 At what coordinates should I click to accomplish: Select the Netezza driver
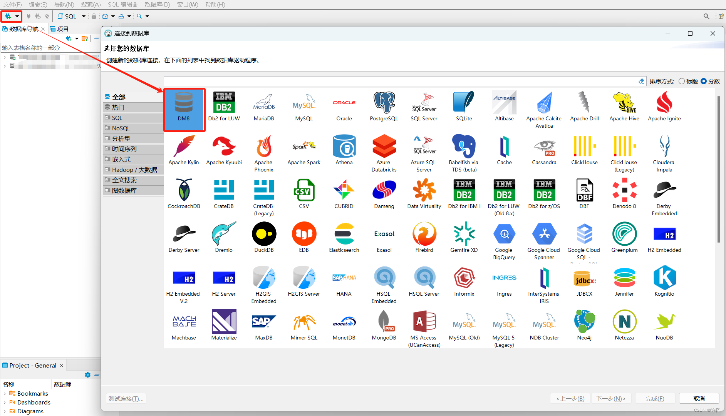[624, 326]
